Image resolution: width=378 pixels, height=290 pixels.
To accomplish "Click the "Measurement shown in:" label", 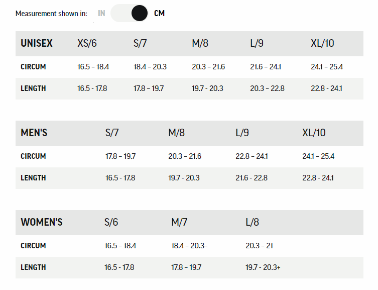I will [51, 14].
